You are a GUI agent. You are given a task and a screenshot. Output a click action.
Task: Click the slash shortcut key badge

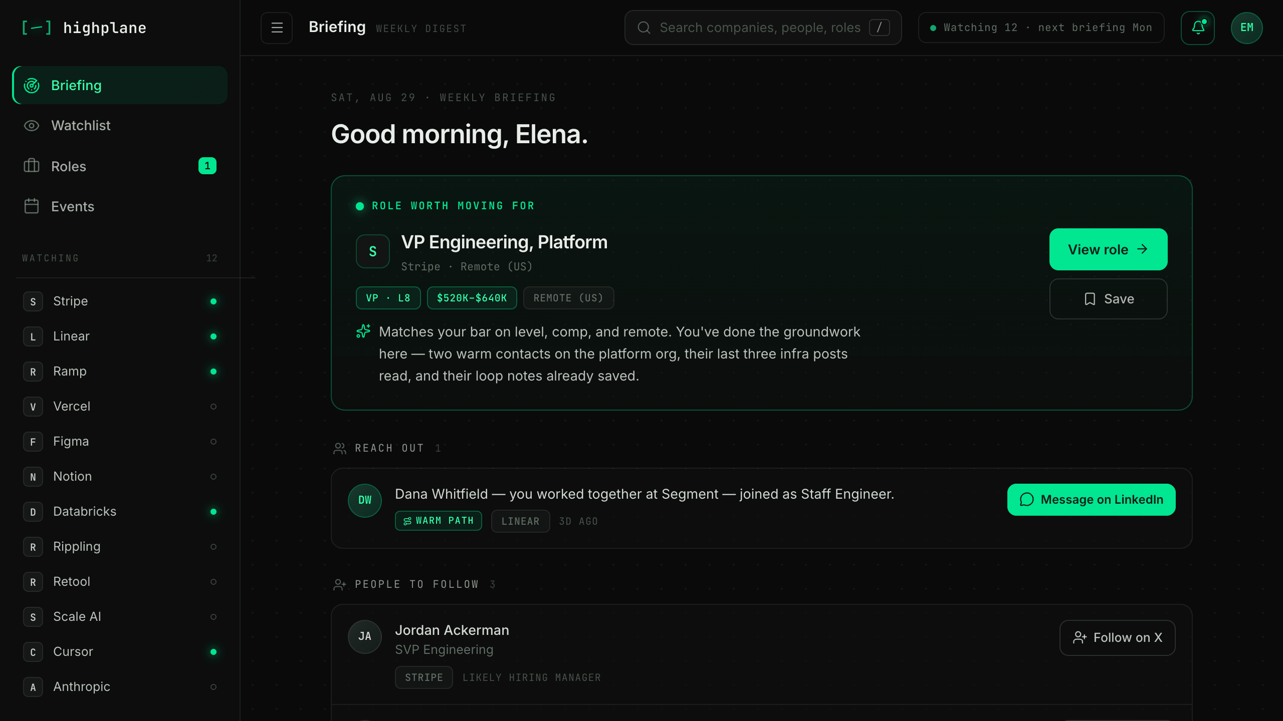[880, 28]
